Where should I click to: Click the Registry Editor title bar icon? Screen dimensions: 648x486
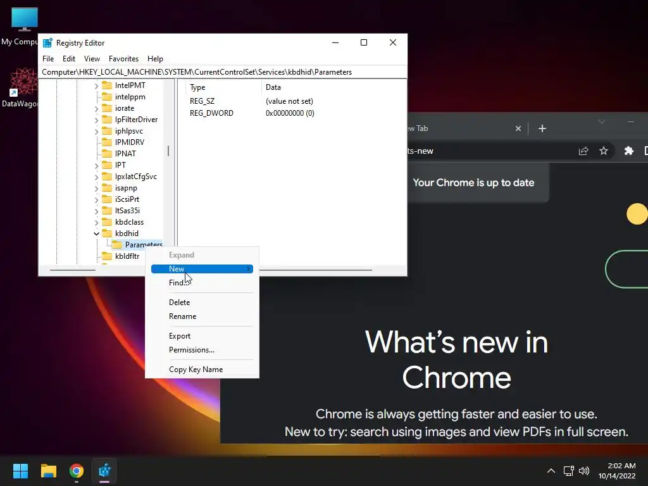(47, 42)
